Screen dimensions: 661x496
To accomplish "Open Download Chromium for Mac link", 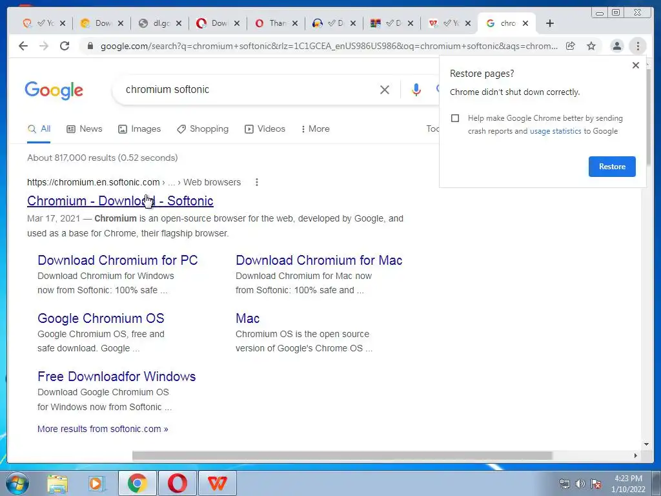I will tap(319, 260).
